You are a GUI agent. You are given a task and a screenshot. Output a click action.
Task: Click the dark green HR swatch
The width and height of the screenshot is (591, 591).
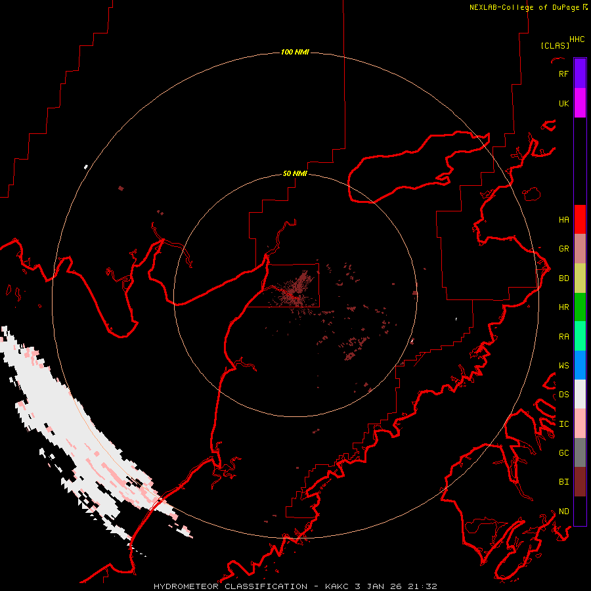pyautogui.click(x=580, y=307)
